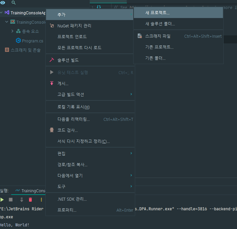The width and height of the screenshot is (237, 229).
Task: Choose 기존 폴더...
Action: coord(178,58)
